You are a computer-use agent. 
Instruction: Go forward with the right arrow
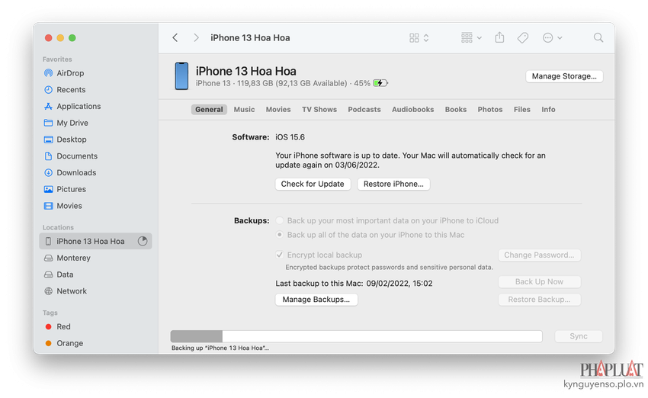tap(196, 37)
